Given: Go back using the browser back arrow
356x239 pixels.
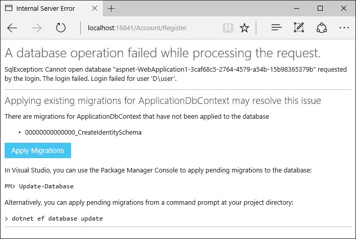Looking at the screenshot, I should tap(12, 28).
